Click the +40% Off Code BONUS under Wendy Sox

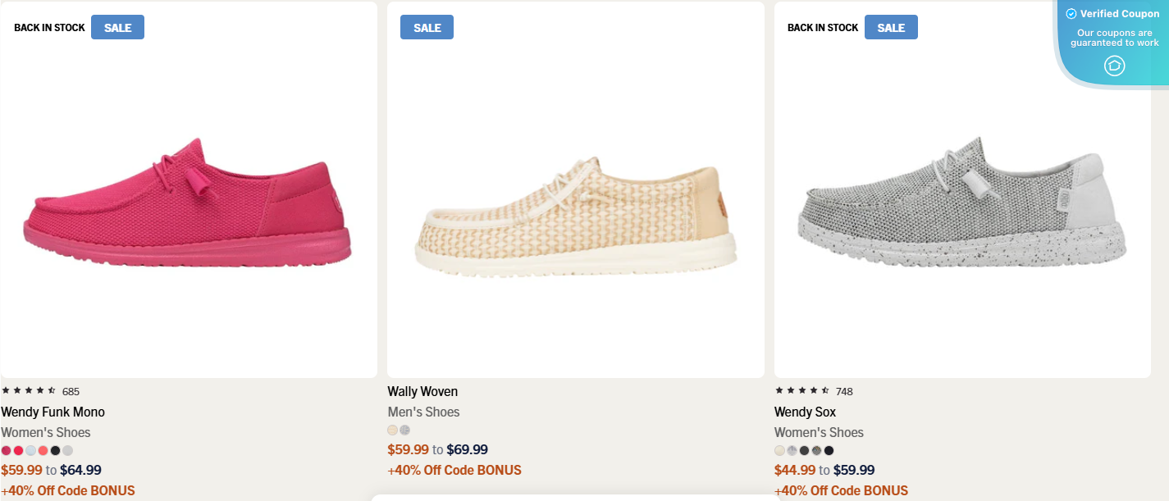click(842, 490)
